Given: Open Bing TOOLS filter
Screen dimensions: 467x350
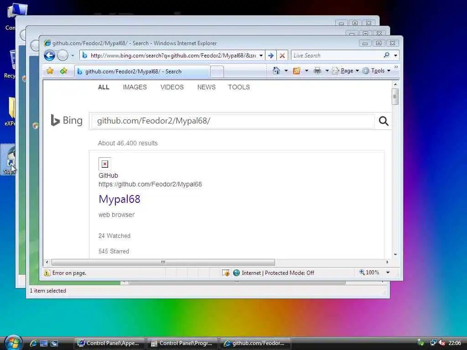Looking at the screenshot, I should [x=239, y=87].
